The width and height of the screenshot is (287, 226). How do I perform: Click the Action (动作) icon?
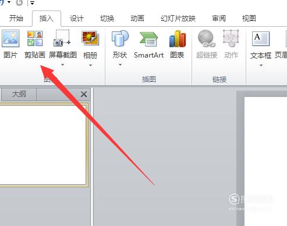click(231, 38)
